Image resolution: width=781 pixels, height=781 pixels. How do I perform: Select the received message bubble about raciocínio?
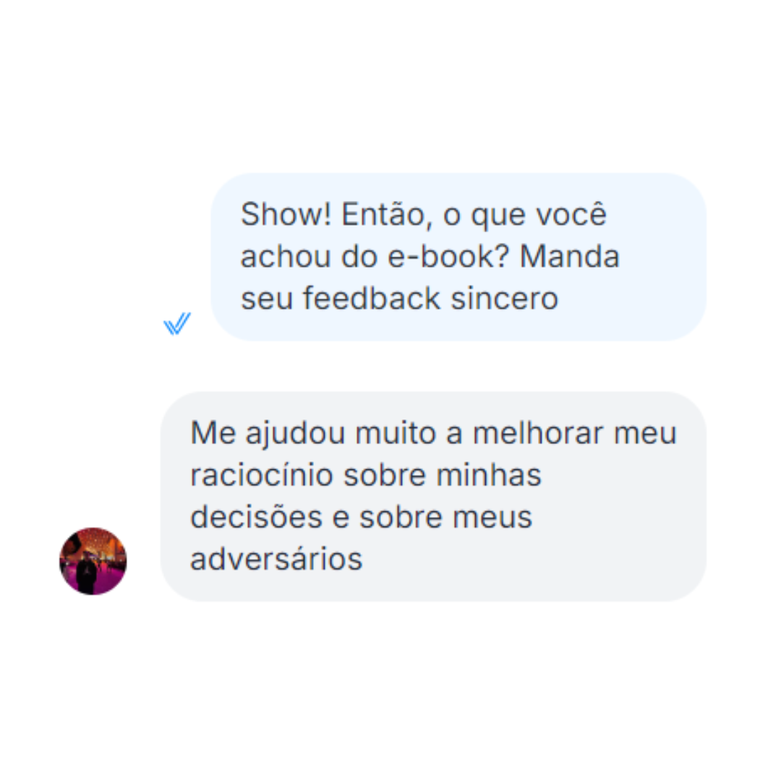[433, 496]
